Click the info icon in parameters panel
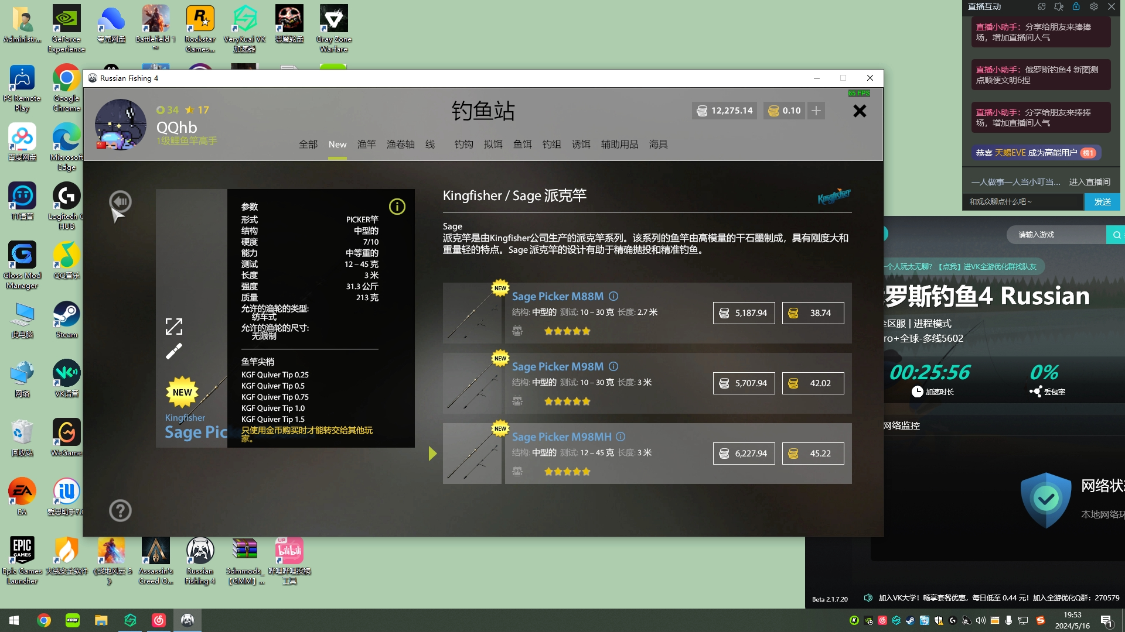The width and height of the screenshot is (1125, 632). pos(397,207)
